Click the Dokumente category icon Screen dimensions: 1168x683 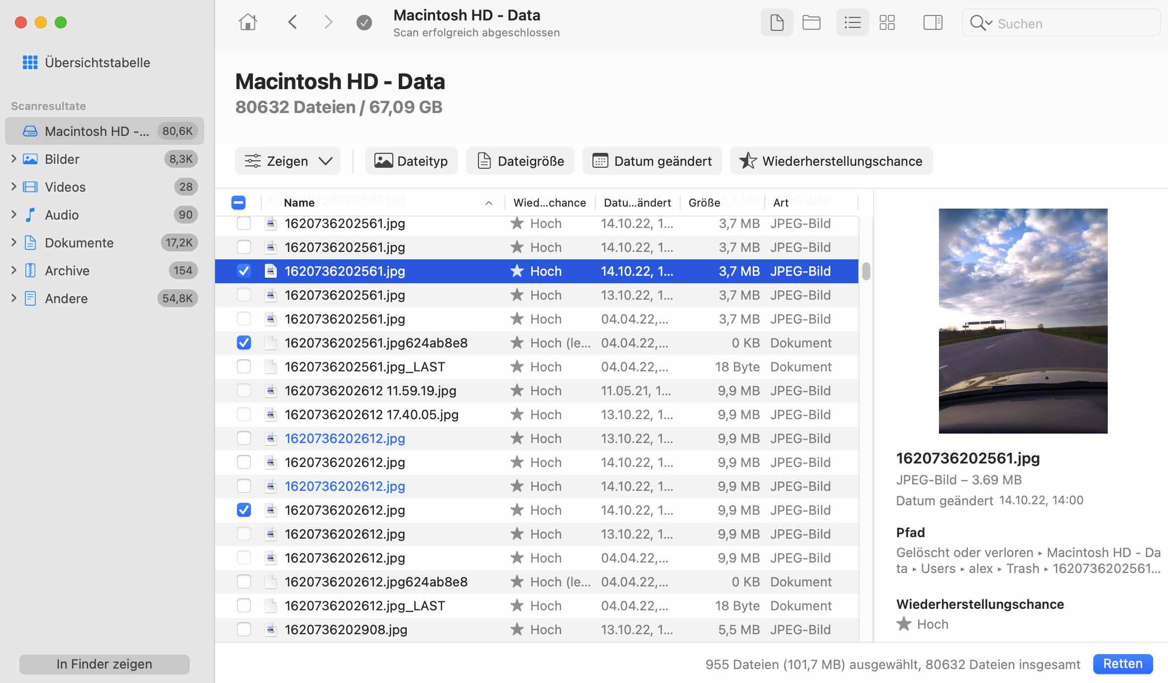point(30,242)
